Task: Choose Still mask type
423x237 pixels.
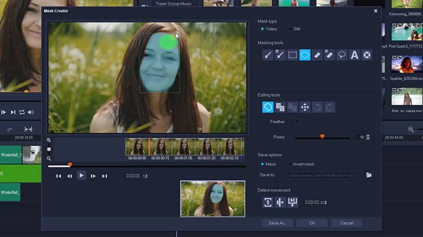Action: [290, 29]
